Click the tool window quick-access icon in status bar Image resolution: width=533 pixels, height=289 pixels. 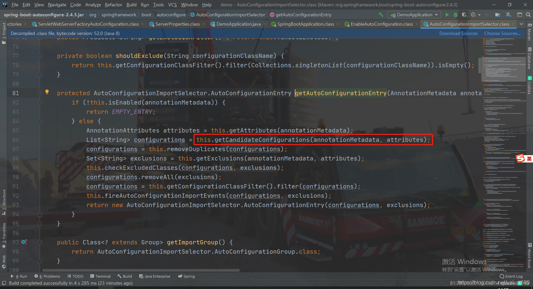coord(4,283)
